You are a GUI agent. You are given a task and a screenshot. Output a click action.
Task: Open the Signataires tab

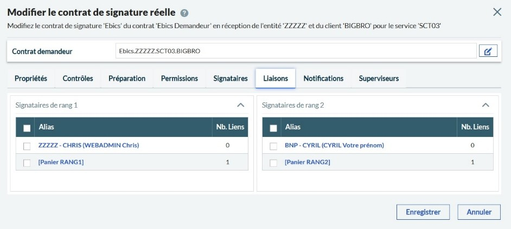(x=231, y=78)
